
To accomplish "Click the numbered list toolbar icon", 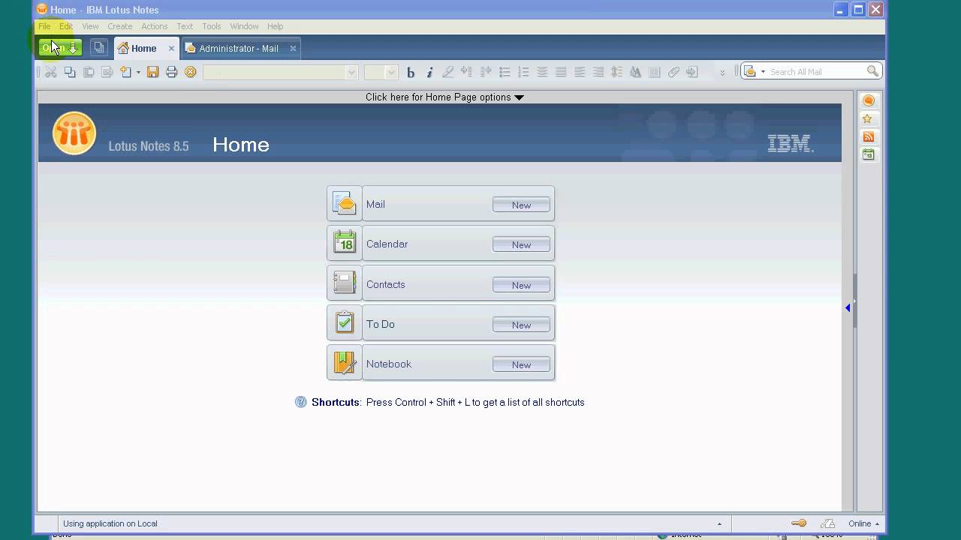I will pyautogui.click(x=523, y=72).
